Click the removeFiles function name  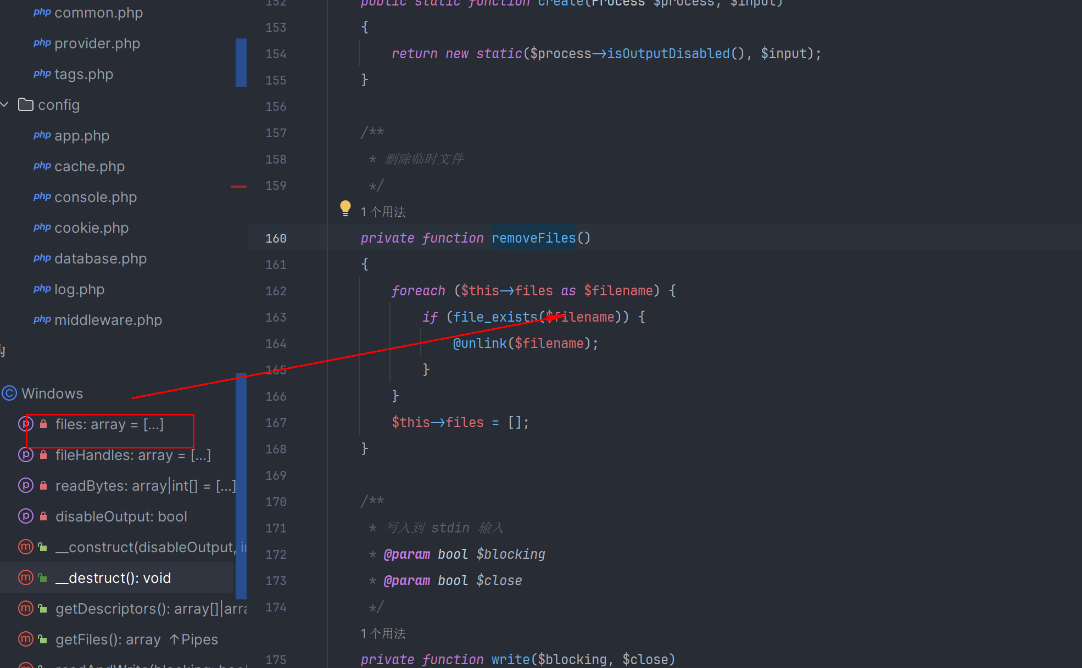(533, 238)
